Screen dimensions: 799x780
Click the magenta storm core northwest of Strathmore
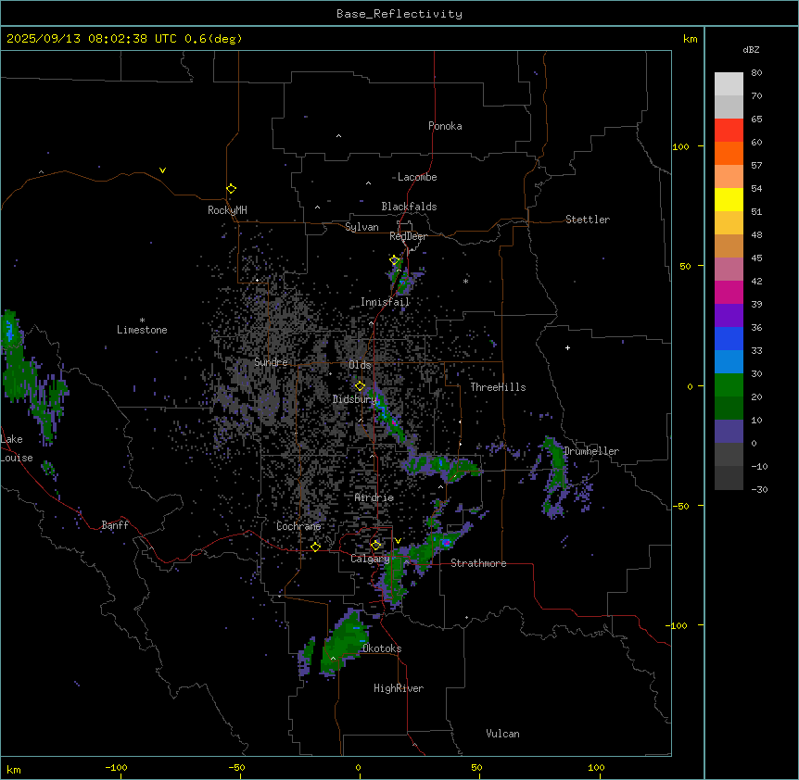coord(447,543)
